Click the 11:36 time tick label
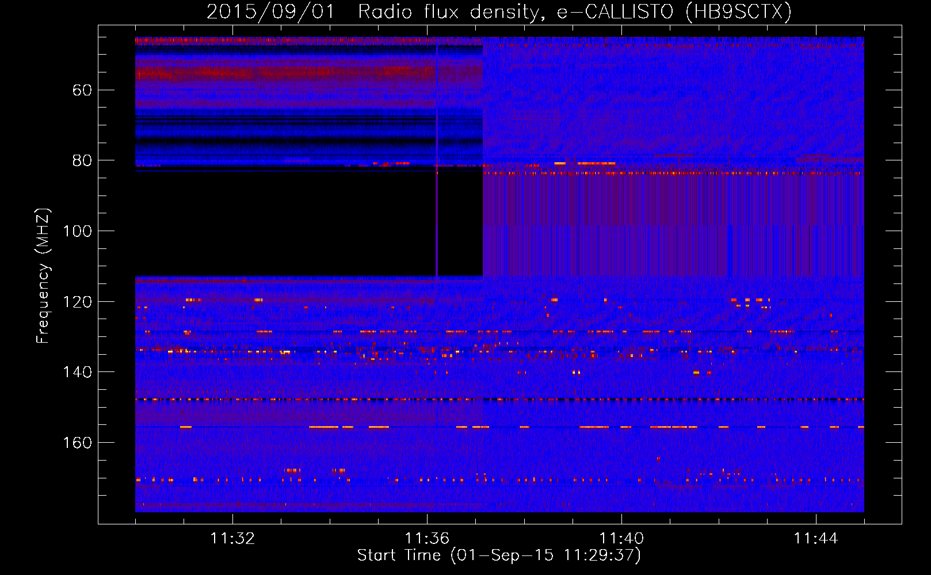Screen dimensions: 931x575 point(427,539)
